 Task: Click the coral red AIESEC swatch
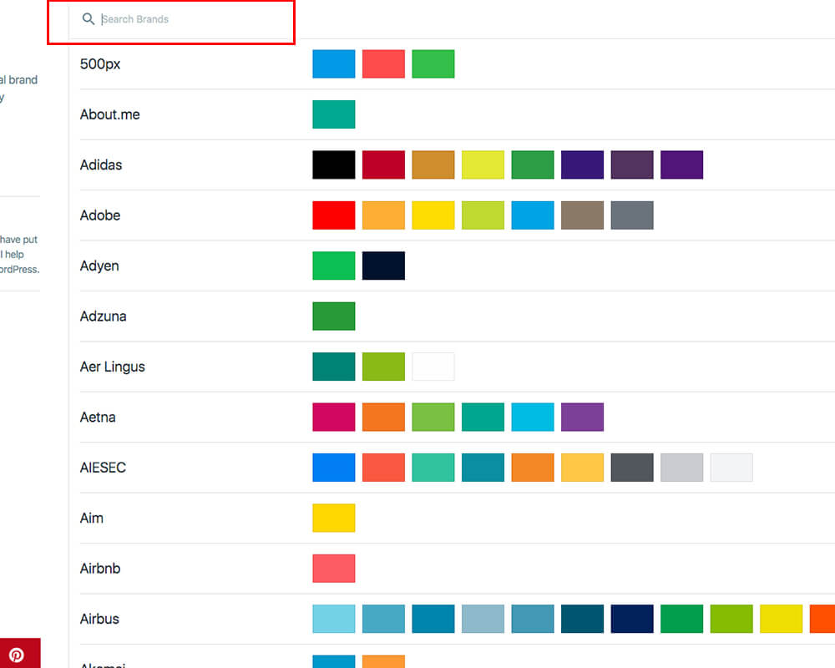(x=383, y=468)
